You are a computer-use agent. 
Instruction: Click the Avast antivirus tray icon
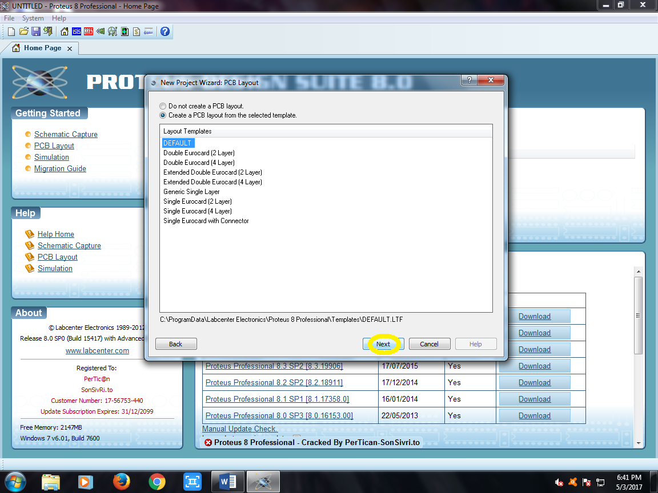point(573,483)
